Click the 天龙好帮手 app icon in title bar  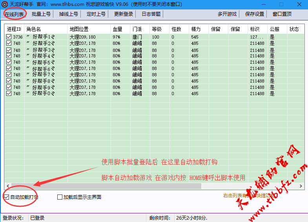tap(5, 4)
